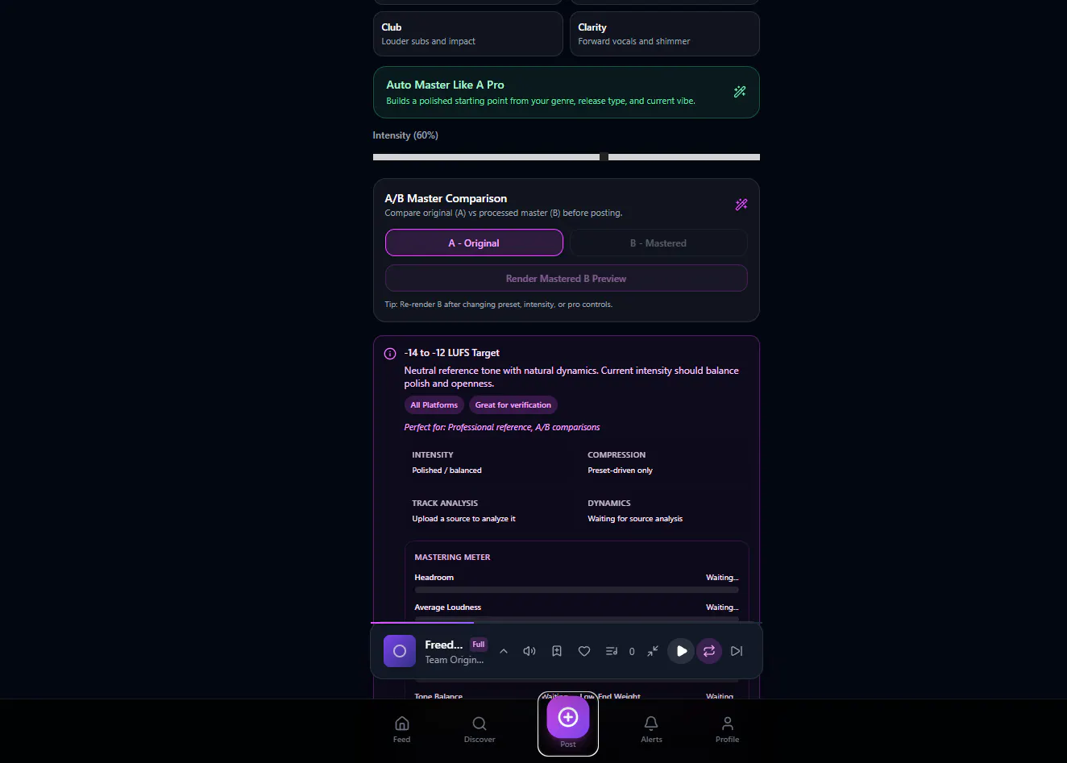
Task: Click the All Platforms tag
Action: 434,405
